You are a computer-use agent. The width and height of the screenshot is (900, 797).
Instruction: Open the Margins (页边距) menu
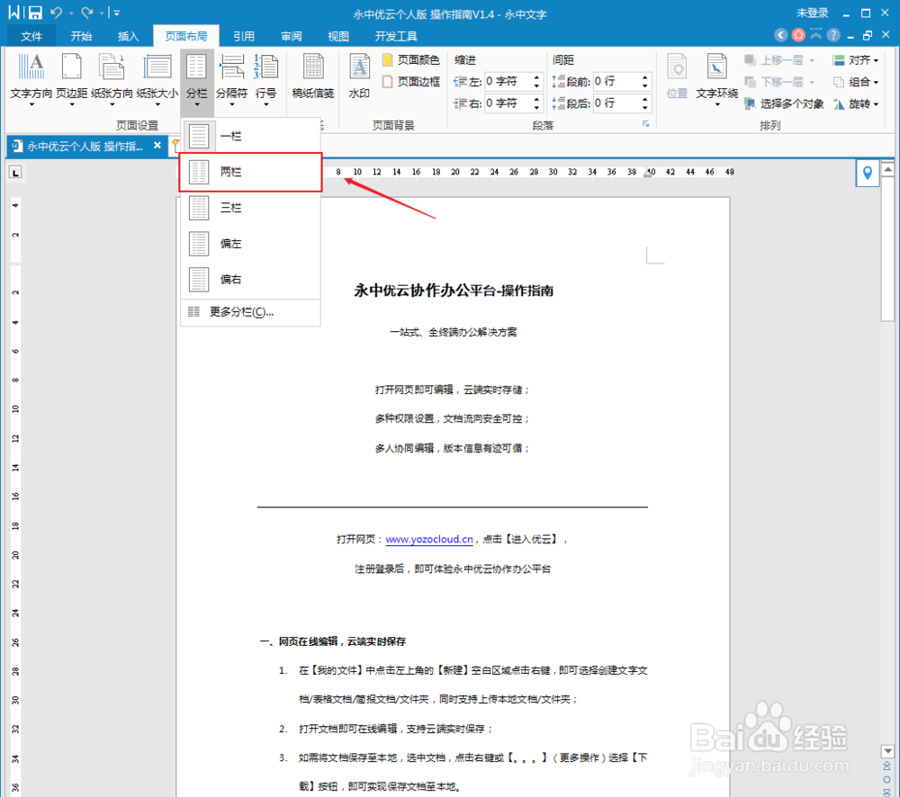click(72, 80)
